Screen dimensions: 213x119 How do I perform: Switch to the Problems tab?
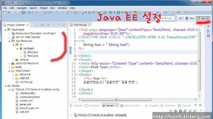click(x=168, y=106)
